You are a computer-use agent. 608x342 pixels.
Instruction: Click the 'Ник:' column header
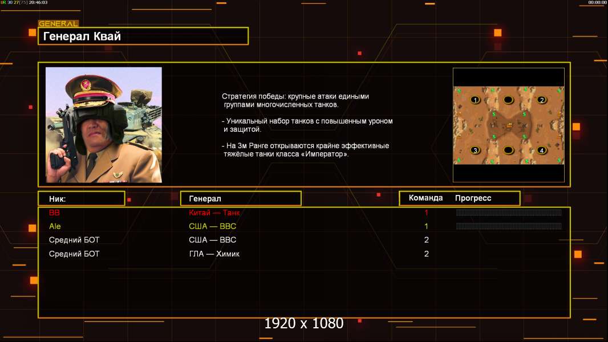(x=82, y=199)
